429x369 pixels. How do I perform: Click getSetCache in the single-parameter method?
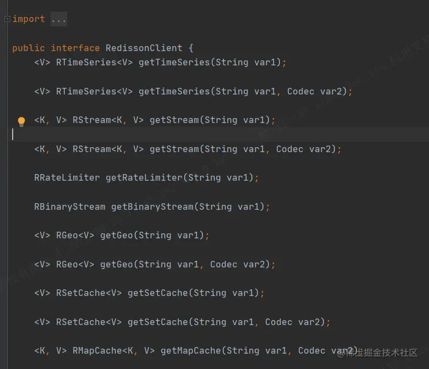point(158,293)
